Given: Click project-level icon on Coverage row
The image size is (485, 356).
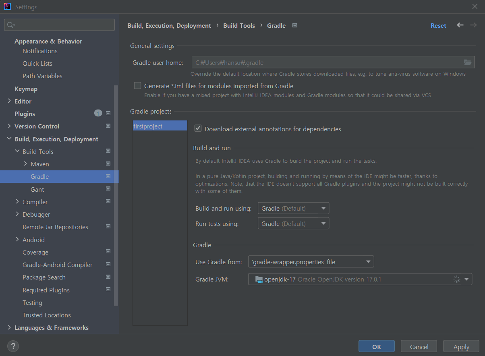Looking at the screenshot, I should point(108,252).
